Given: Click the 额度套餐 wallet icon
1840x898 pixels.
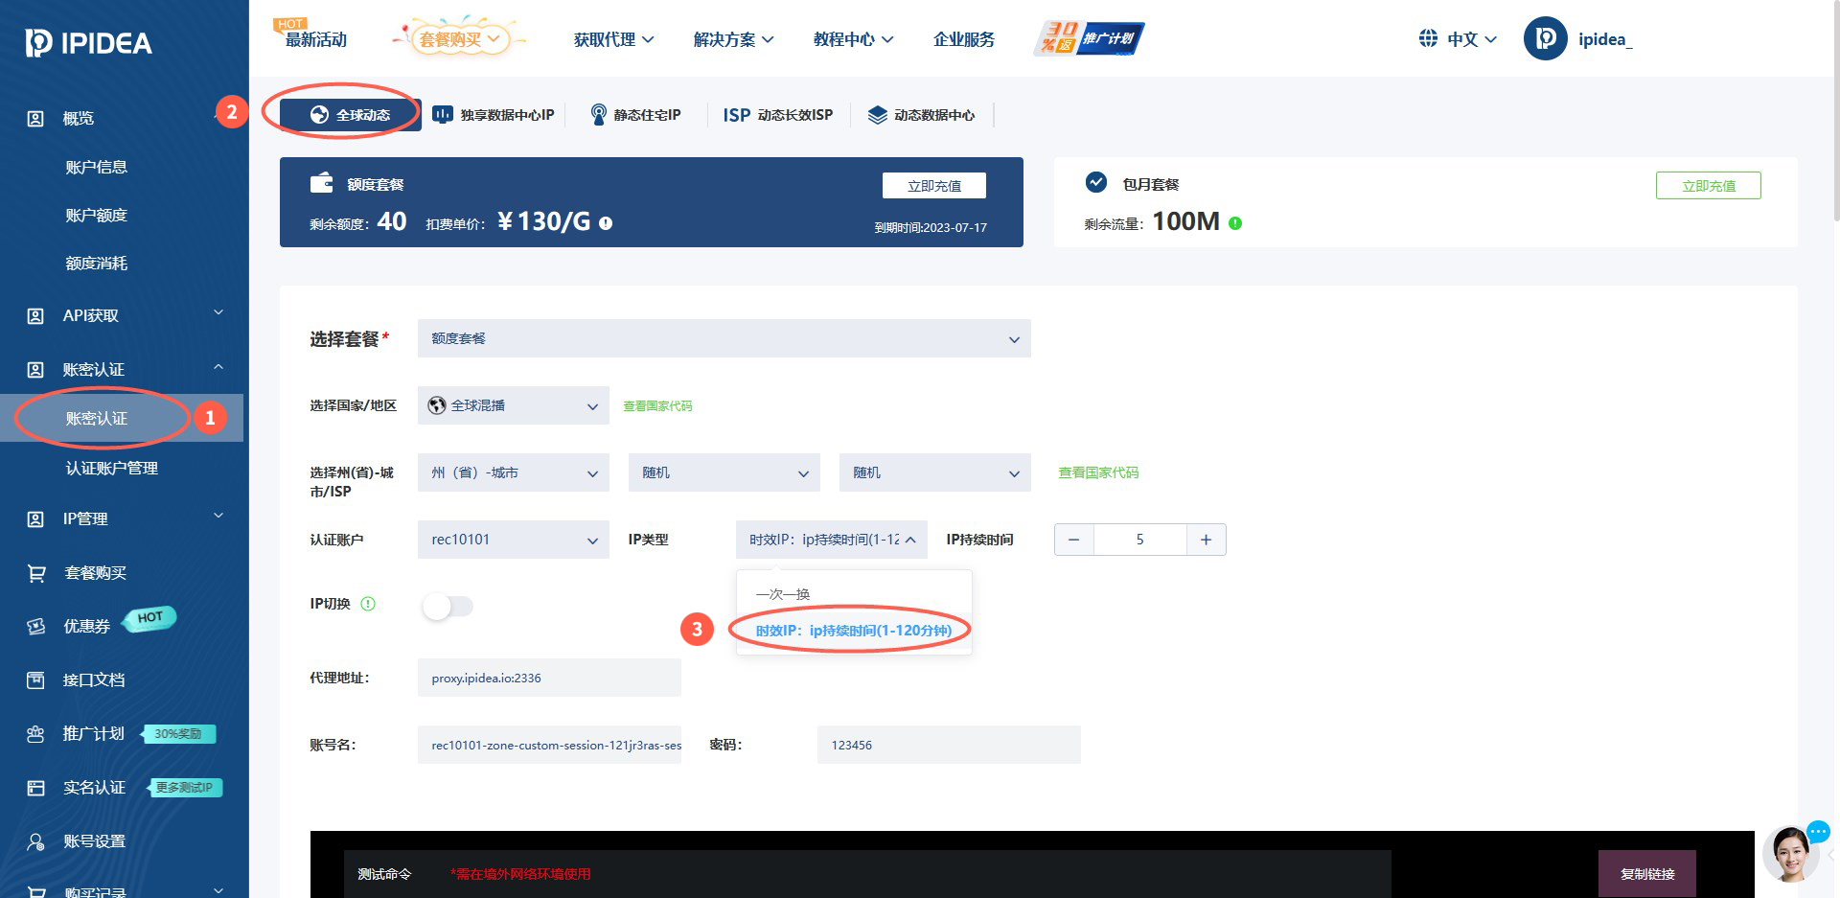Looking at the screenshot, I should coord(322,183).
